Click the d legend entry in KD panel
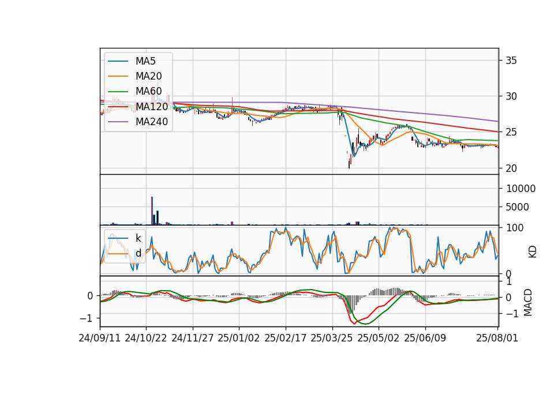The width and height of the screenshot is (554, 398). click(x=138, y=253)
